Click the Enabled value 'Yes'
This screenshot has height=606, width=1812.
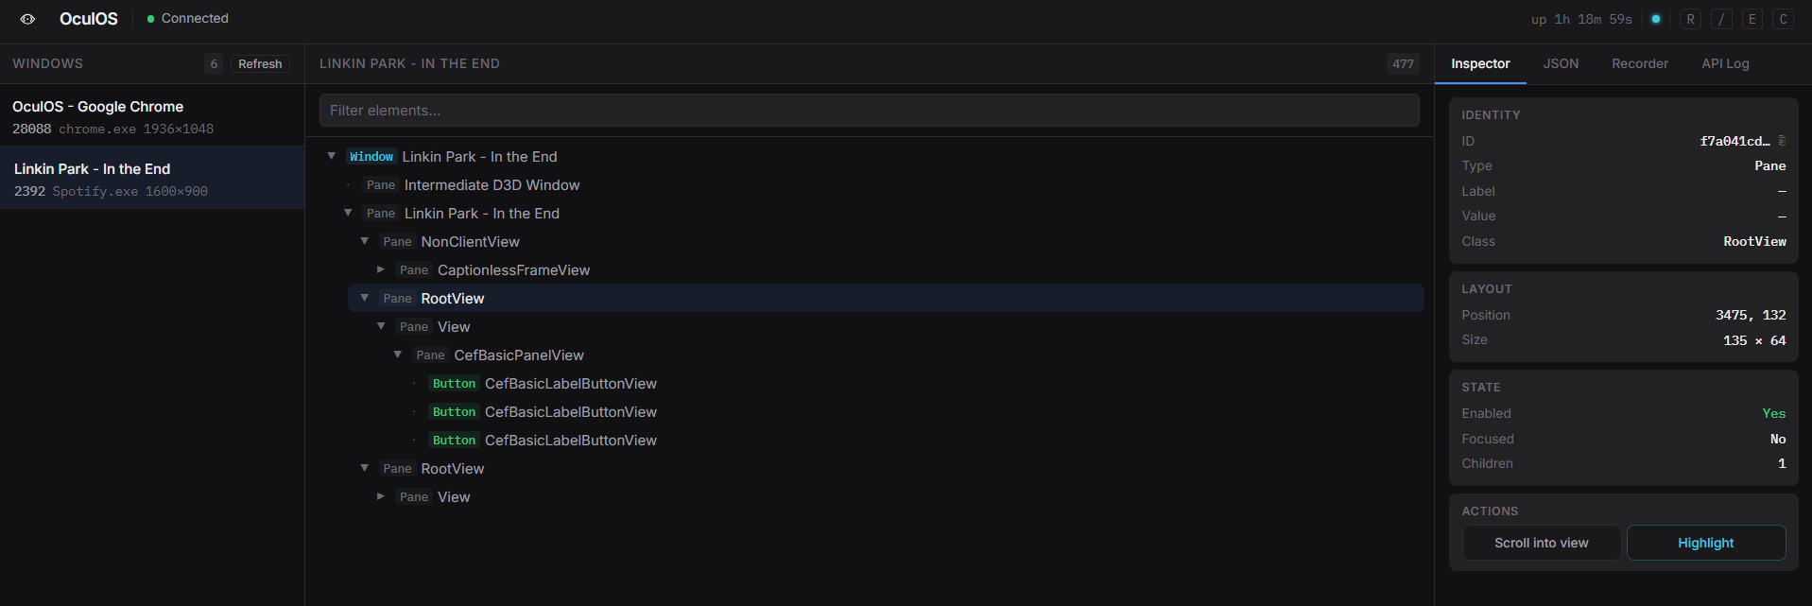pyautogui.click(x=1774, y=413)
